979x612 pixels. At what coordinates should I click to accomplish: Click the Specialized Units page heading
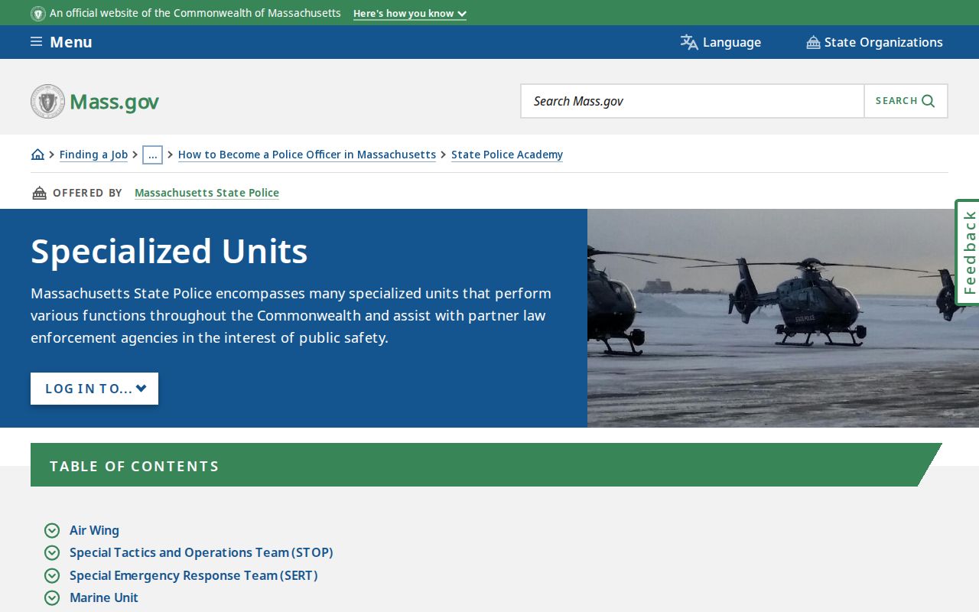tap(169, 251)
